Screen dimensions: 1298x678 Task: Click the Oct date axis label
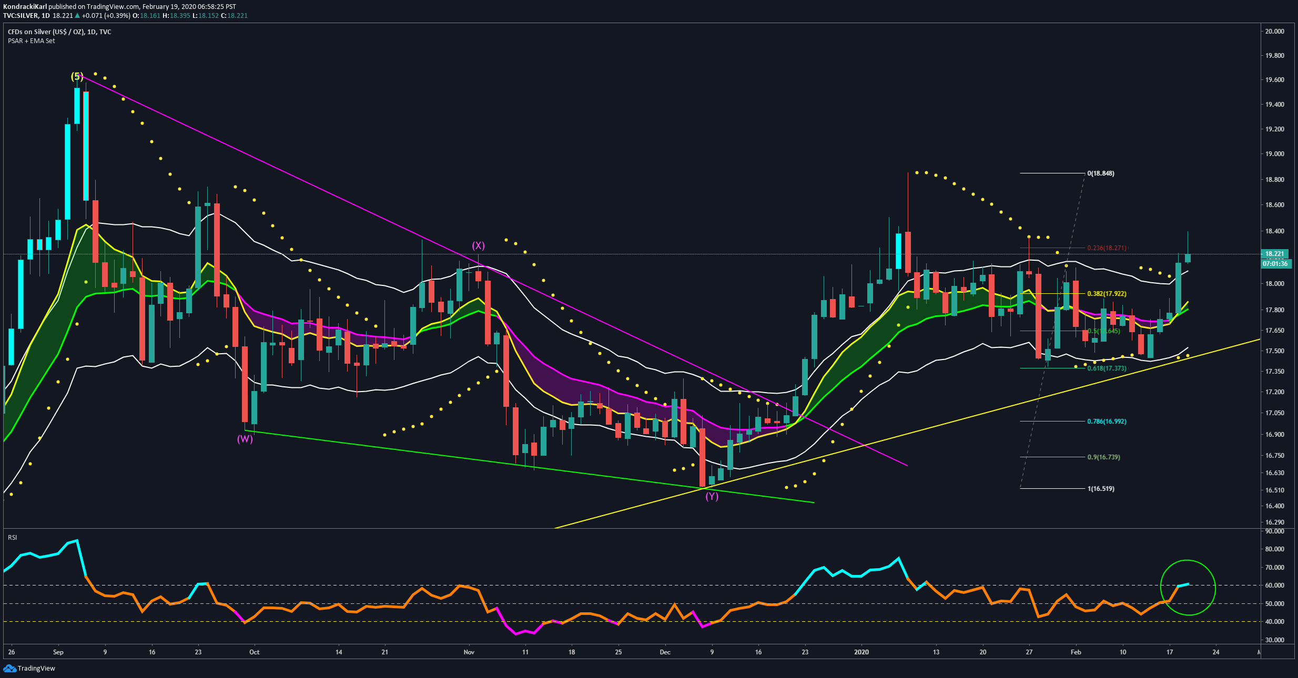[255, 652]
